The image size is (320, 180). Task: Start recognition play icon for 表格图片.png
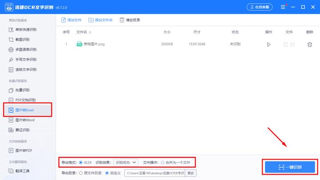(x=268, y=44)
